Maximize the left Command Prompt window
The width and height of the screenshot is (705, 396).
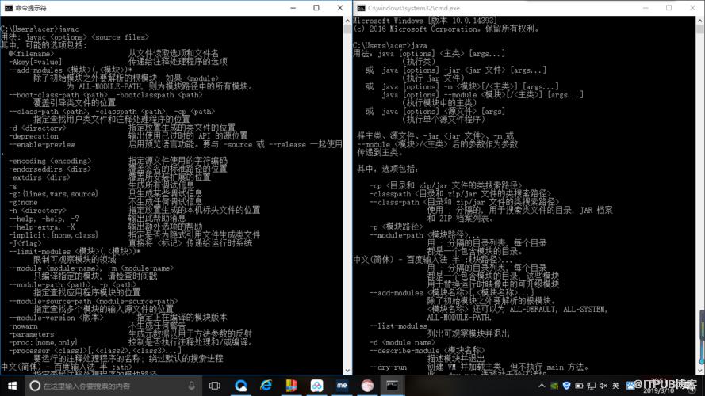pyautogui.click(x=316, y=8)
